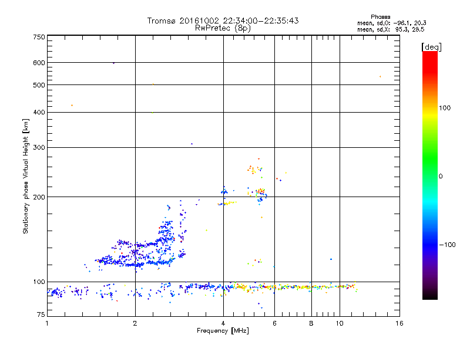Click the 'RwPretec (8p)' subtitle

pos(223,28)
